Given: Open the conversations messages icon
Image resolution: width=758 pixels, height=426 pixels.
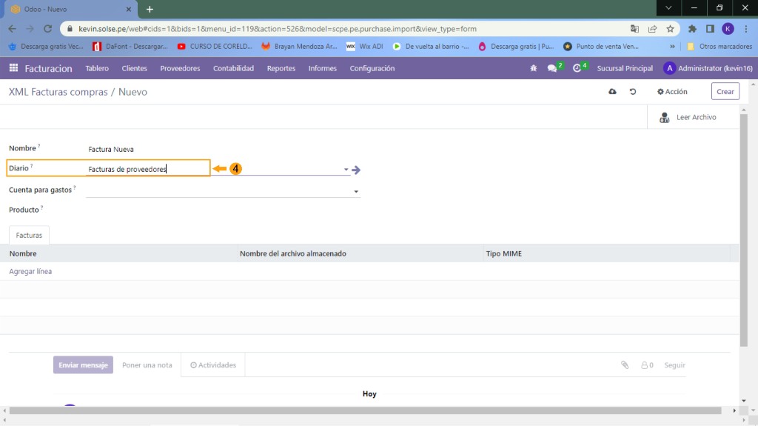Looking at the screenshot, I should pos(552,68).
